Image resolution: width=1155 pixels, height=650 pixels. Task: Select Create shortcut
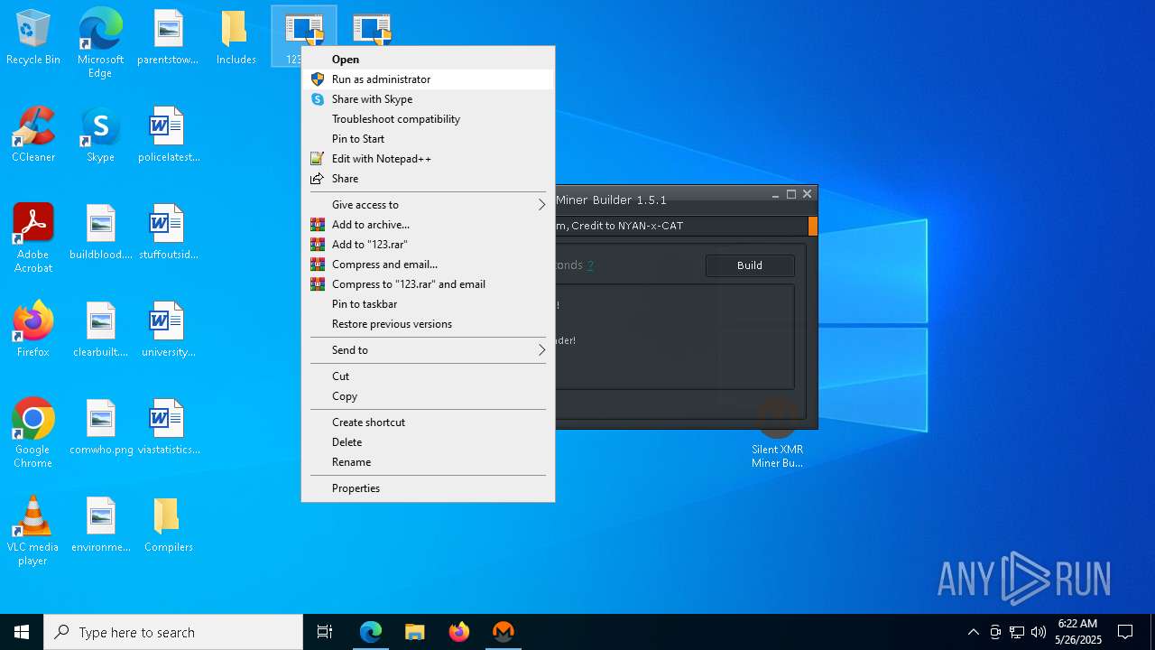[428, 422]
